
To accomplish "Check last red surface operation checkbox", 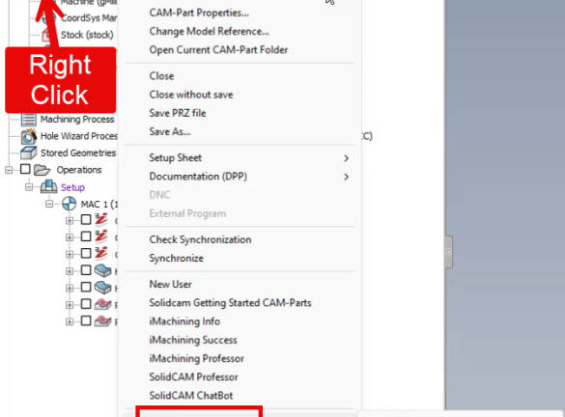I will pos(86,320).
